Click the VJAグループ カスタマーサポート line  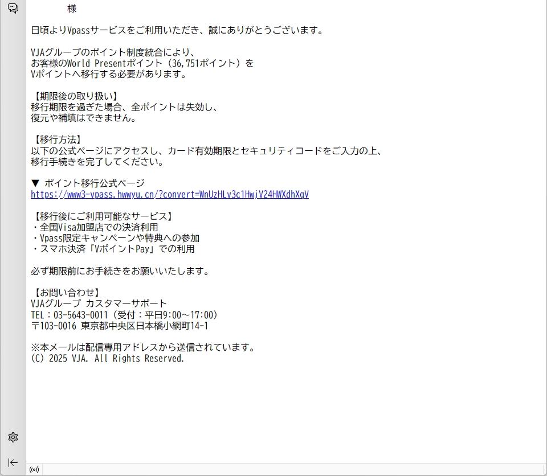pos(99,303)
